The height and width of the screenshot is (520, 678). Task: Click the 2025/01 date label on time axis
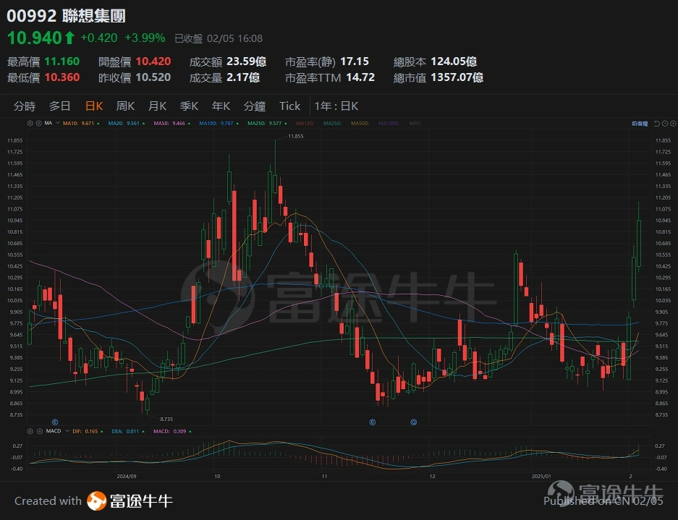[x=541, y=476]
